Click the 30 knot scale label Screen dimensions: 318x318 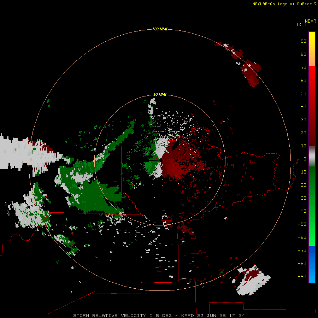pyautogui.click(x=304, y=120)
